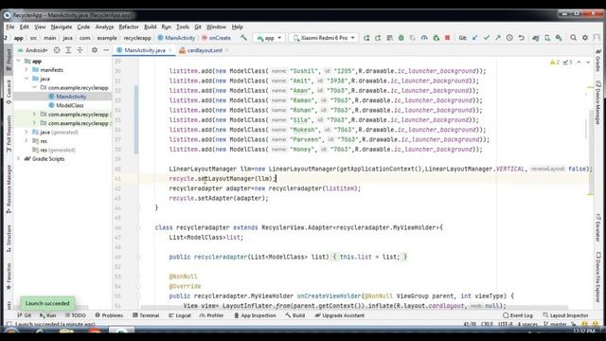The height and width of the screenshot is (341, 606).
Task: Click the warnings indicator in editor corner
Action: tap(555, 63)
